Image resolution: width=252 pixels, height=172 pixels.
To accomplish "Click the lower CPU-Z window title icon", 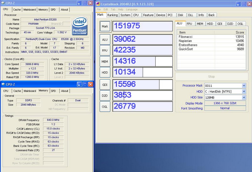I will 3,84.
